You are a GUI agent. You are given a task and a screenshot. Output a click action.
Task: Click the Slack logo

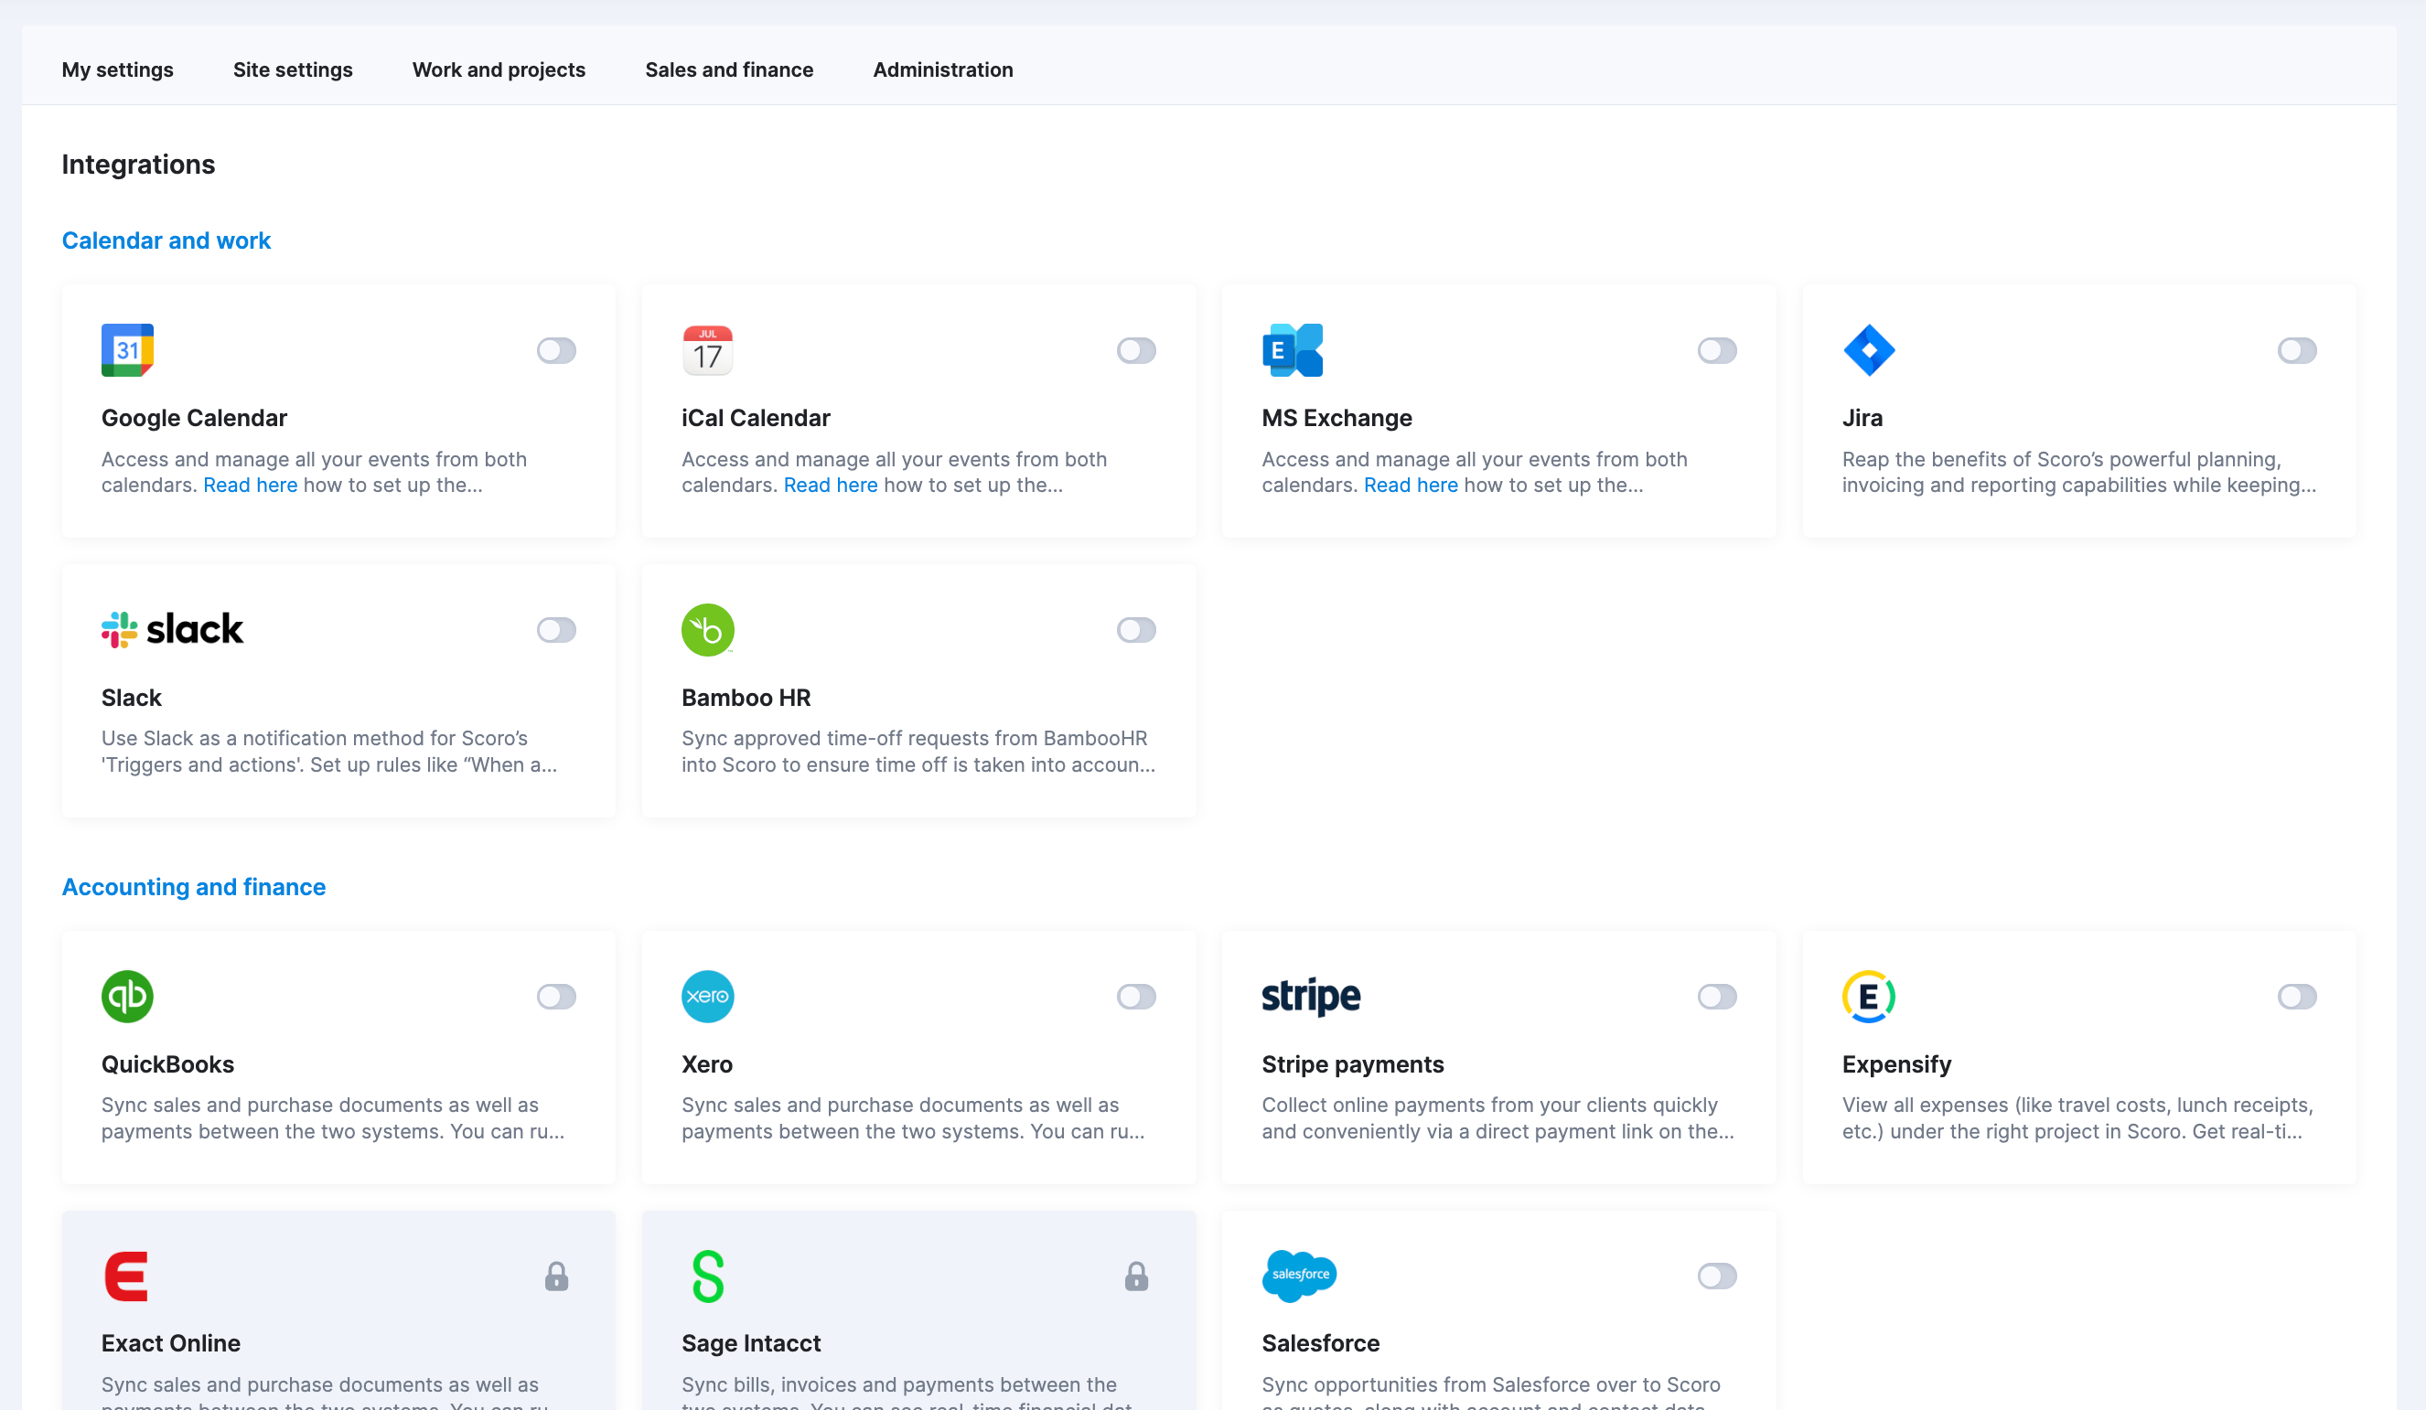click(172, 629)
